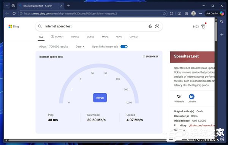This screenshot has height=145, width=228.
Task: Click the sidebar plus customize icon
Action: pyautogui.click(x=222, y=34)
